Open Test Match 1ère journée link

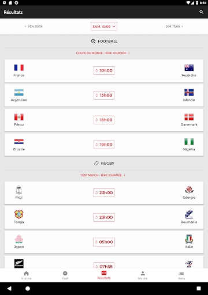103,175
